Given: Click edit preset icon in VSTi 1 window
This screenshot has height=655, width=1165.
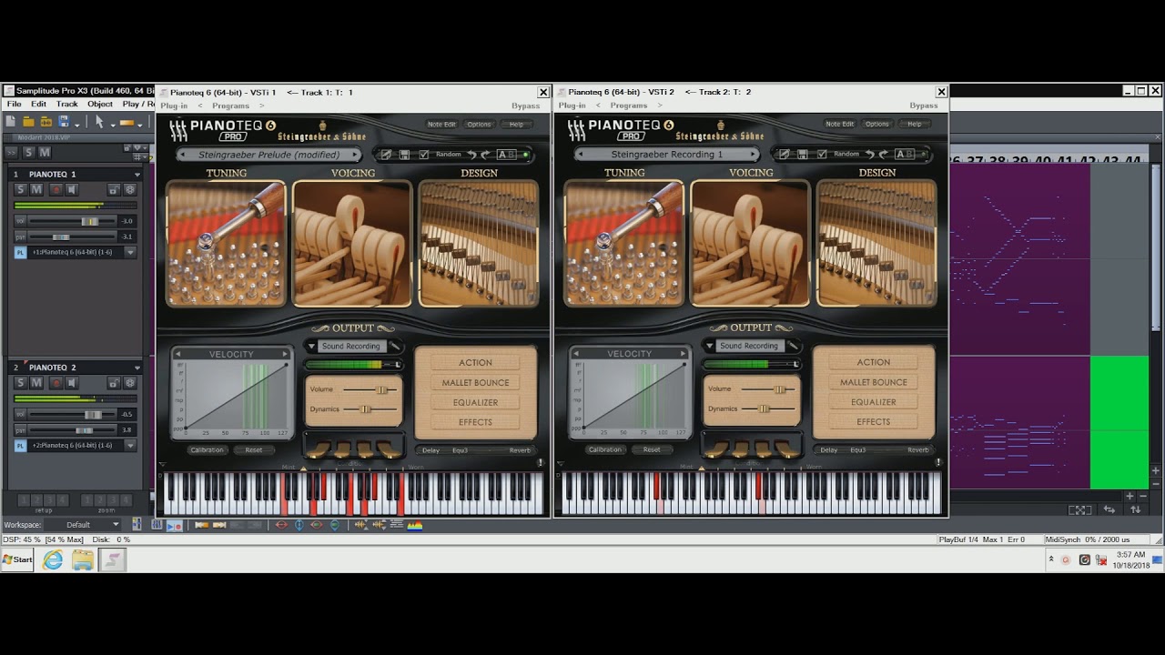Looking at the screenshot, I should pos(386,155).
